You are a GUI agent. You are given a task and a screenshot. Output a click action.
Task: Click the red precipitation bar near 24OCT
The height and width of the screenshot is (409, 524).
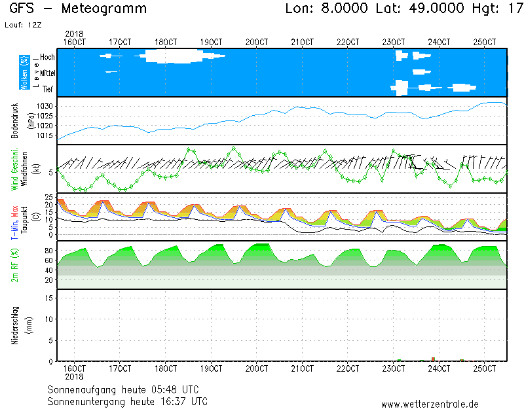[x=433, y=359]
